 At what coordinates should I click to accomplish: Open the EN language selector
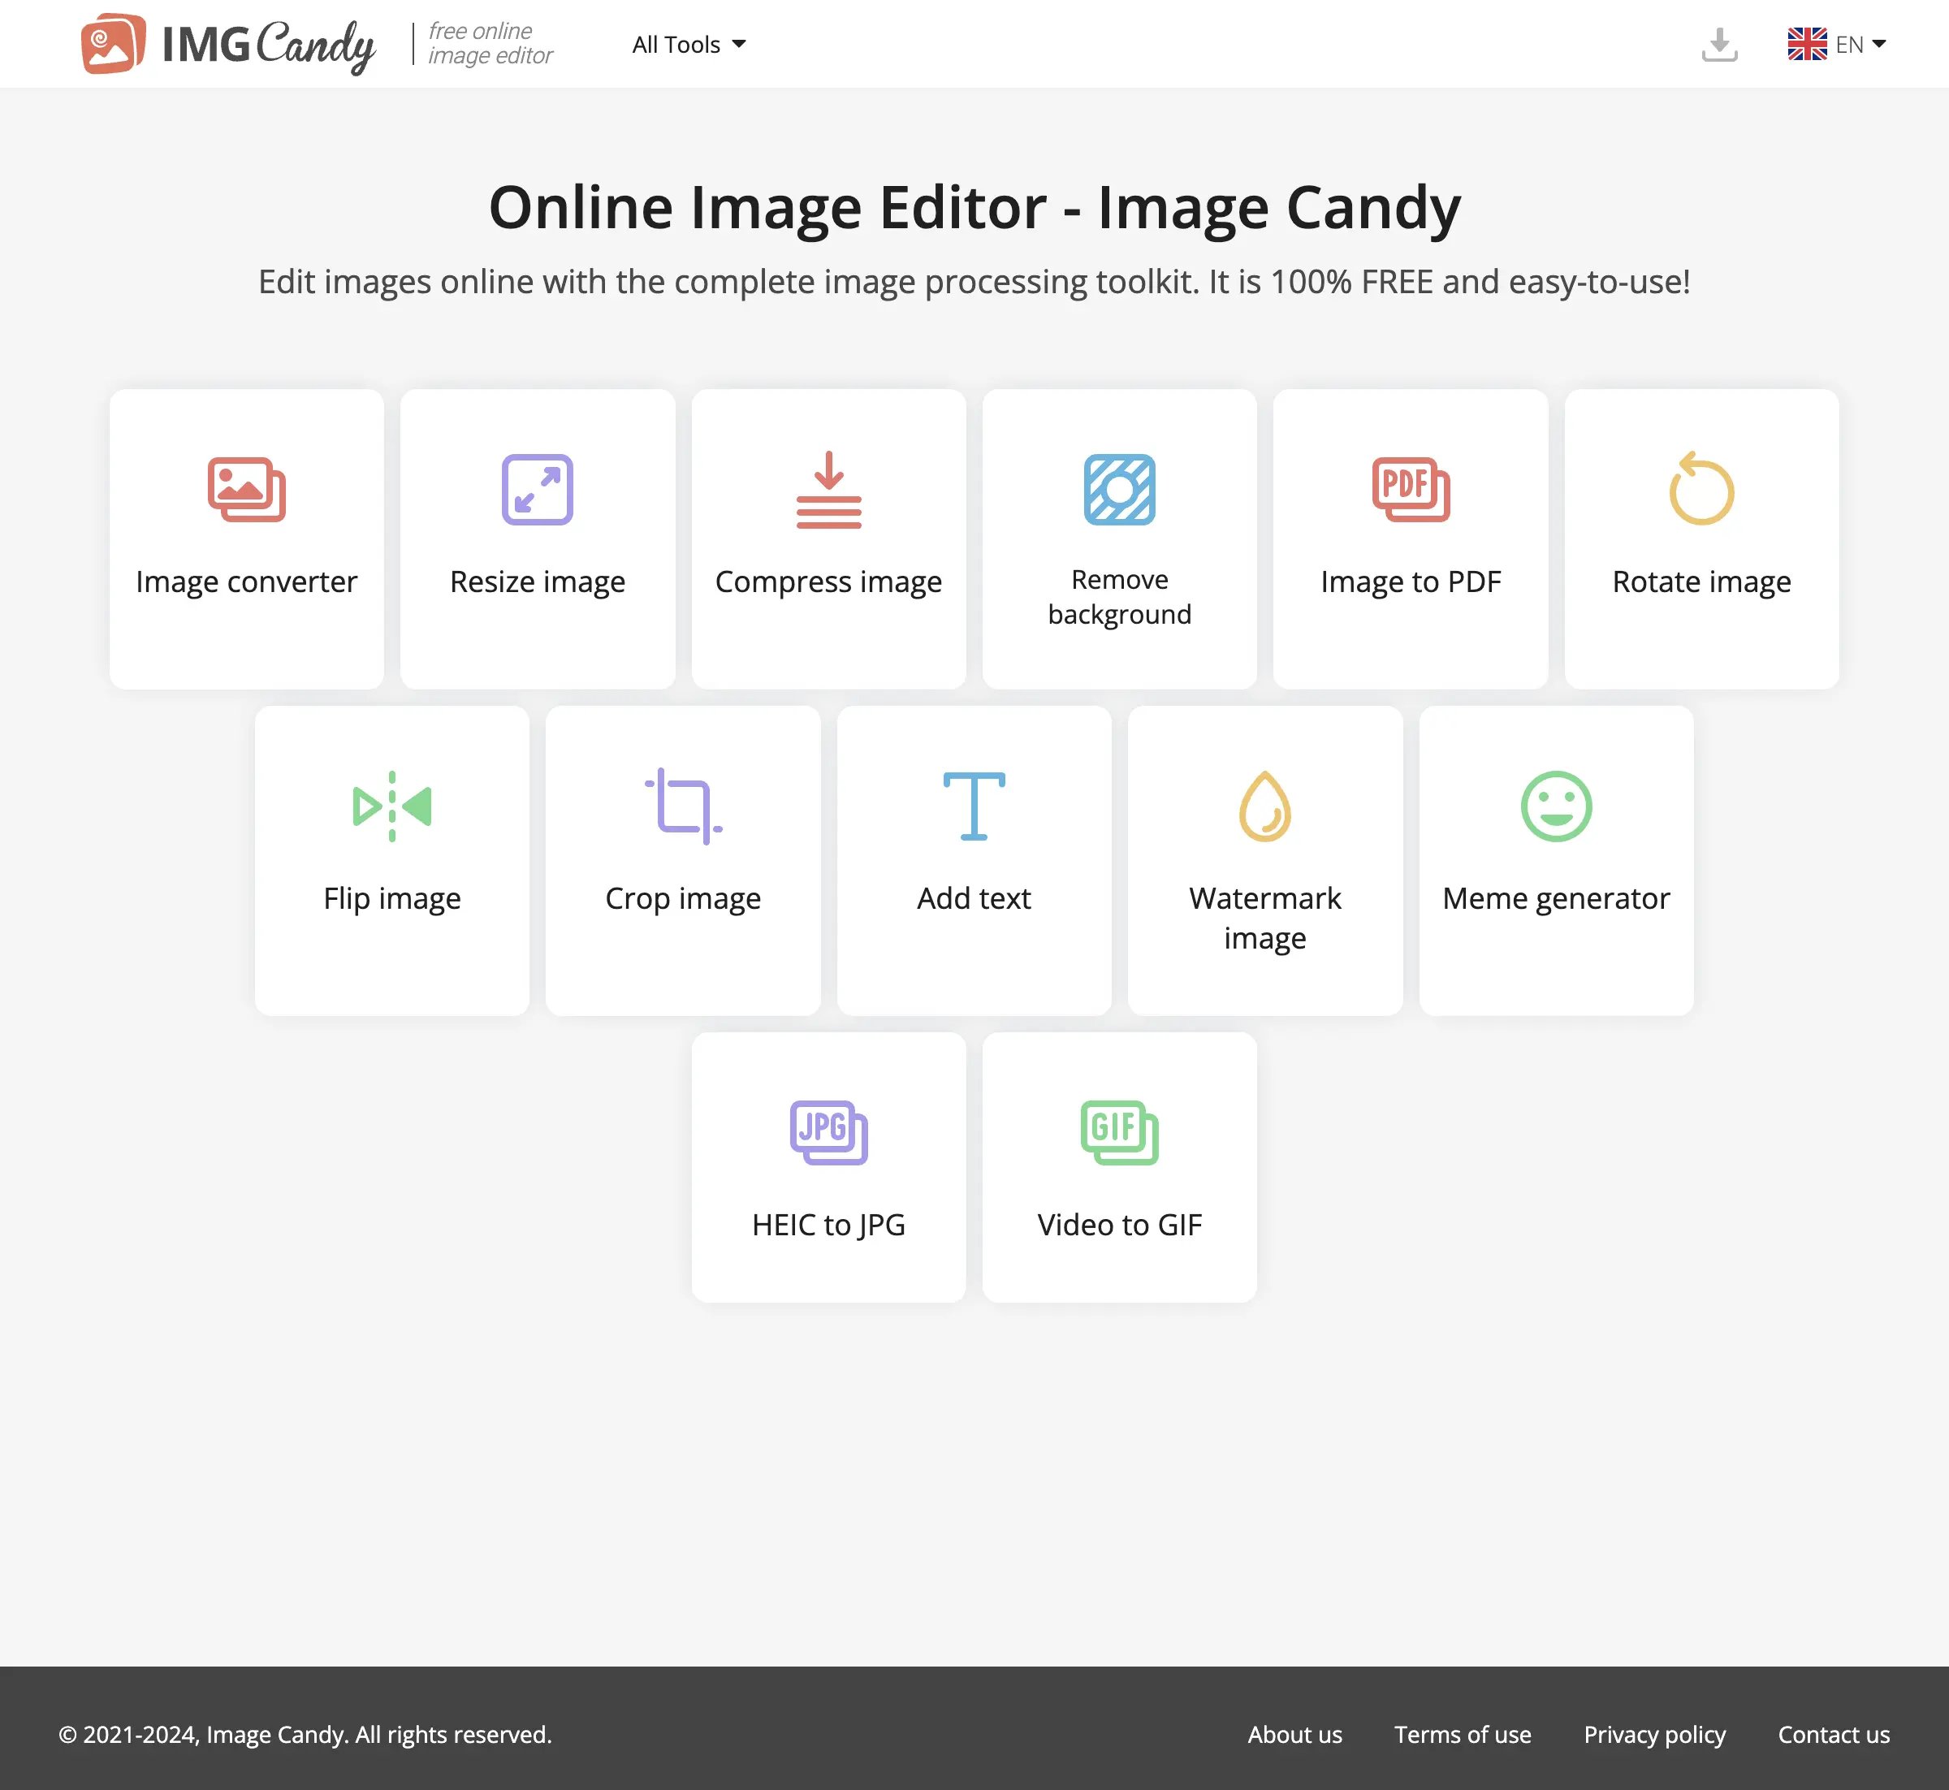click(1837, 45)
